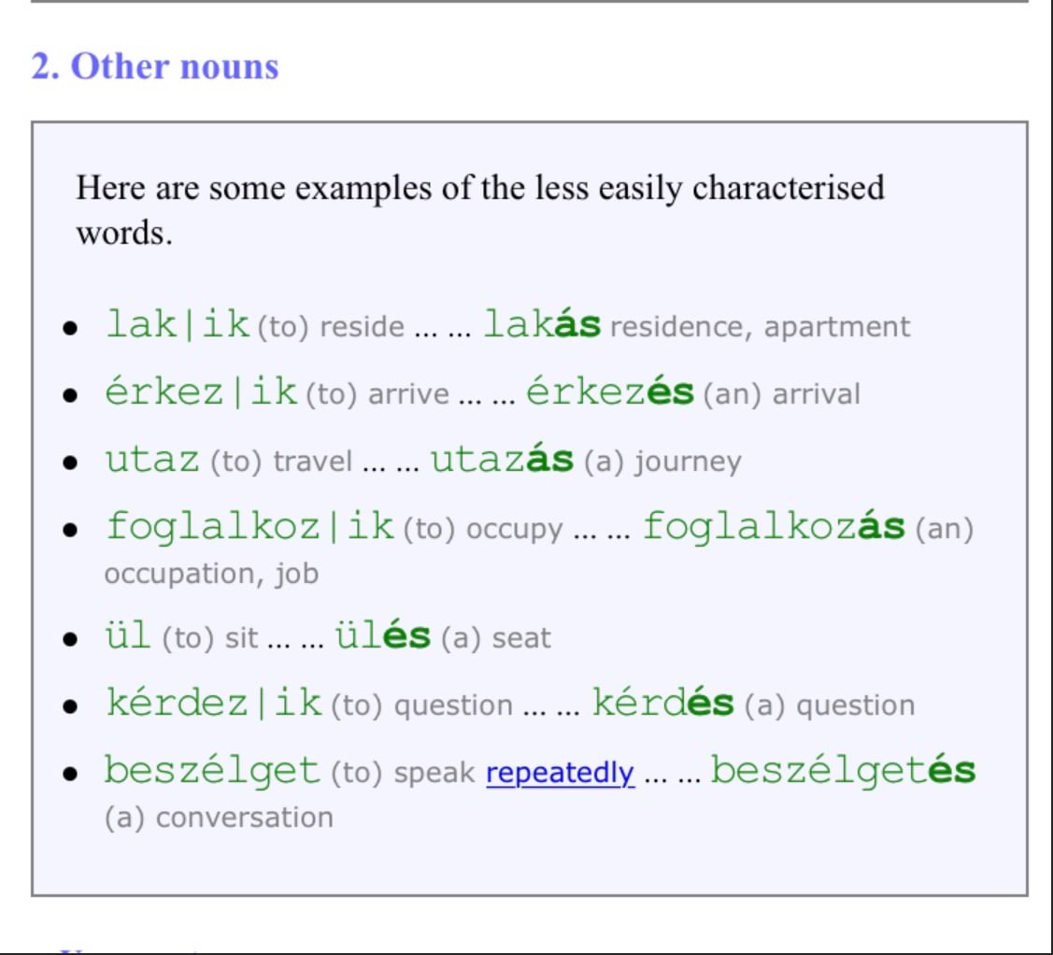Click the translation "occupation, job"
1053x955 pixels.
211,573
